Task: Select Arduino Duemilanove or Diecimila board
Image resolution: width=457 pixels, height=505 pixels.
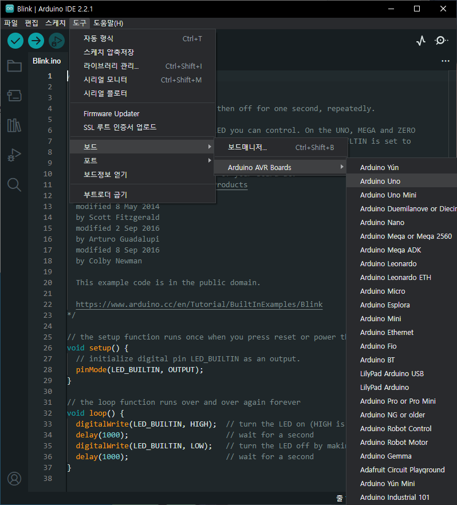Action: (401, 208)
